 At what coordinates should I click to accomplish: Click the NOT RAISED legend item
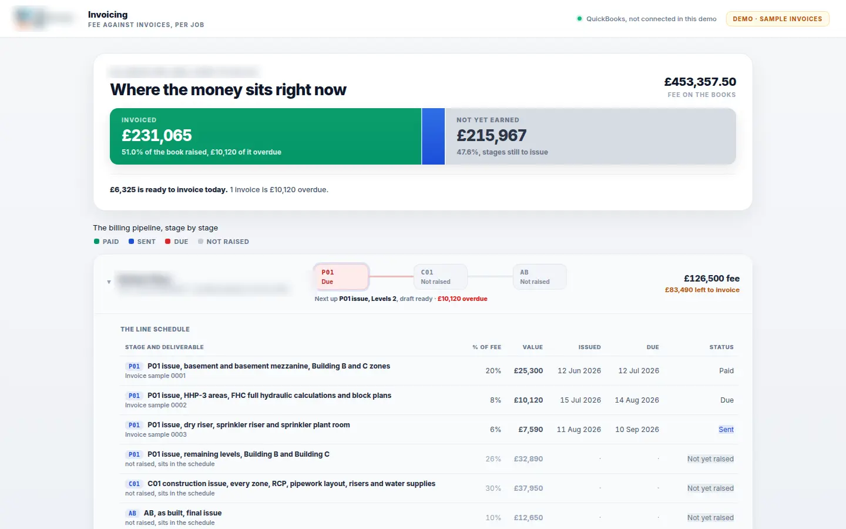pyautogui.click(x=223, y=242)
